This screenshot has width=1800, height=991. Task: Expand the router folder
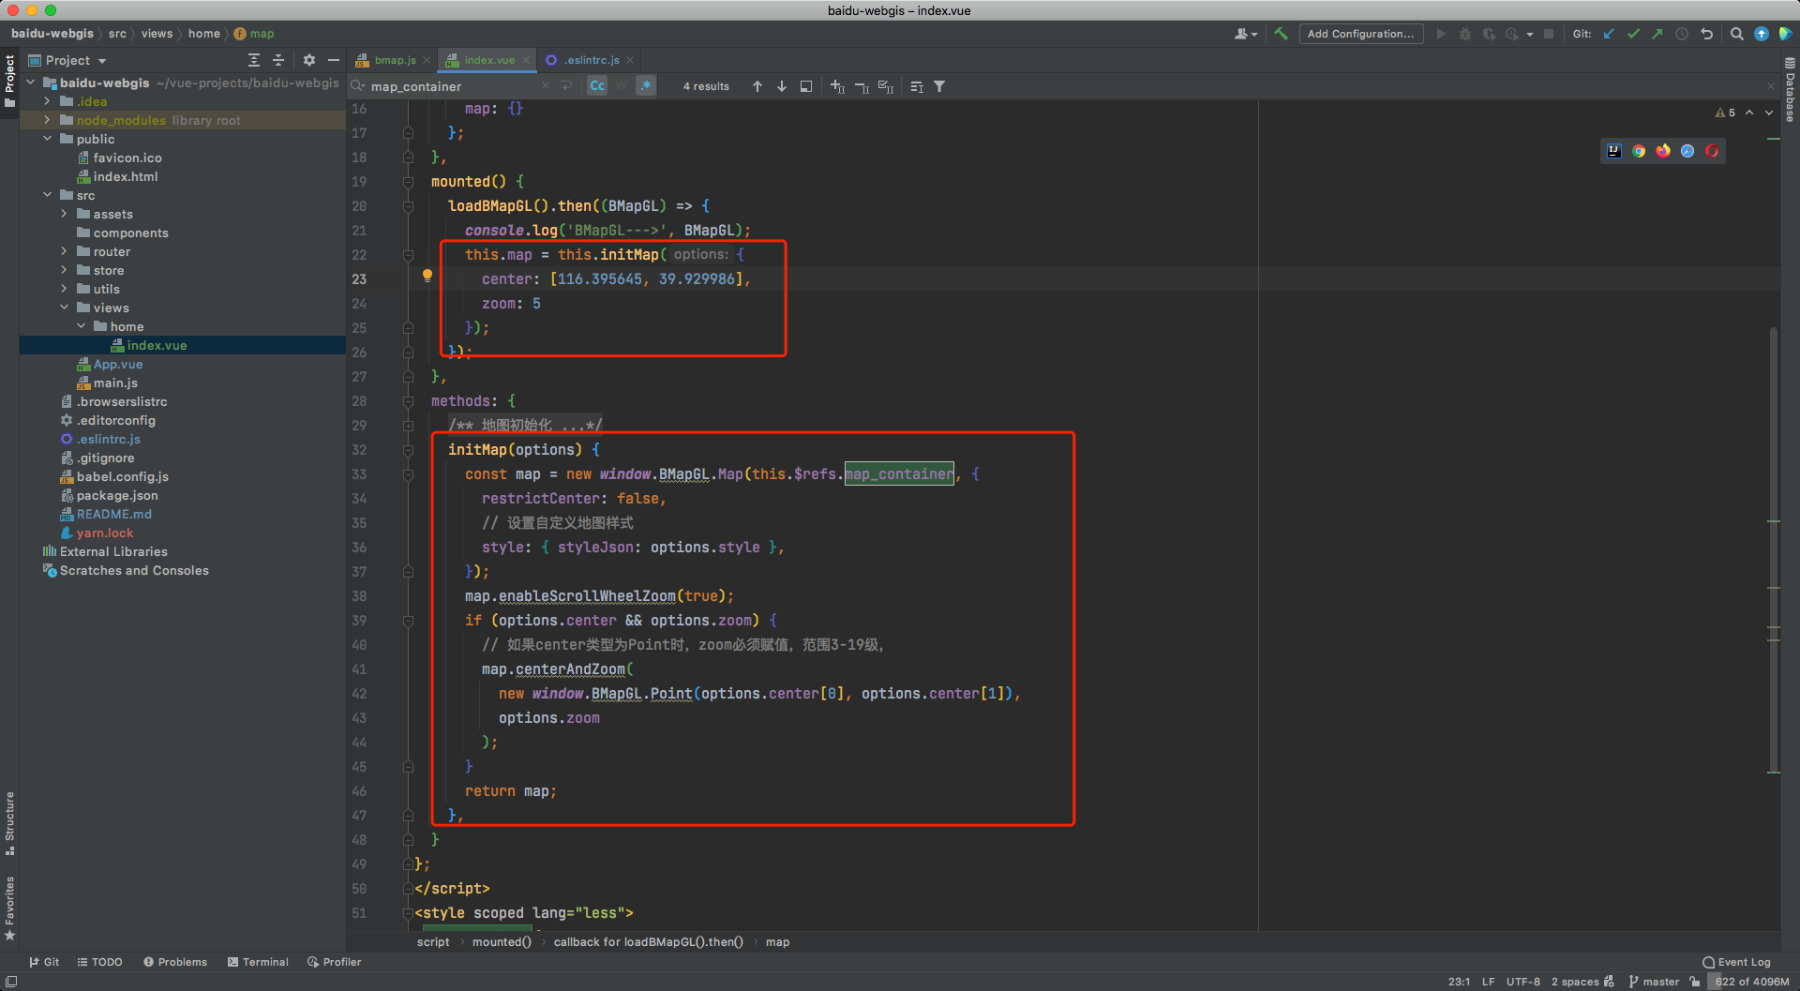pos(64,251)
